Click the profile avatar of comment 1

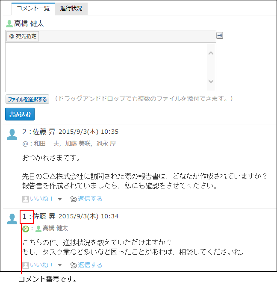pos(12,219)
